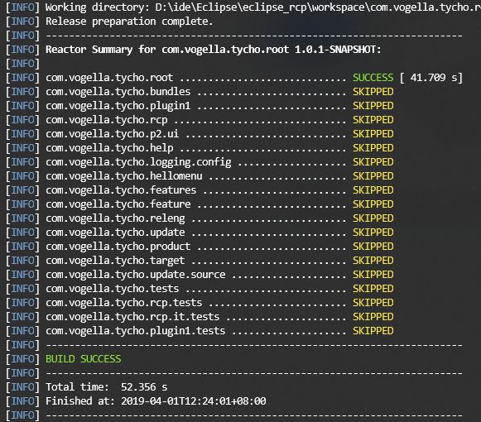The image size is (481, 422).
Task: Click the com.vogella.tycho.features module name
Action: click(x=121, y=190)
